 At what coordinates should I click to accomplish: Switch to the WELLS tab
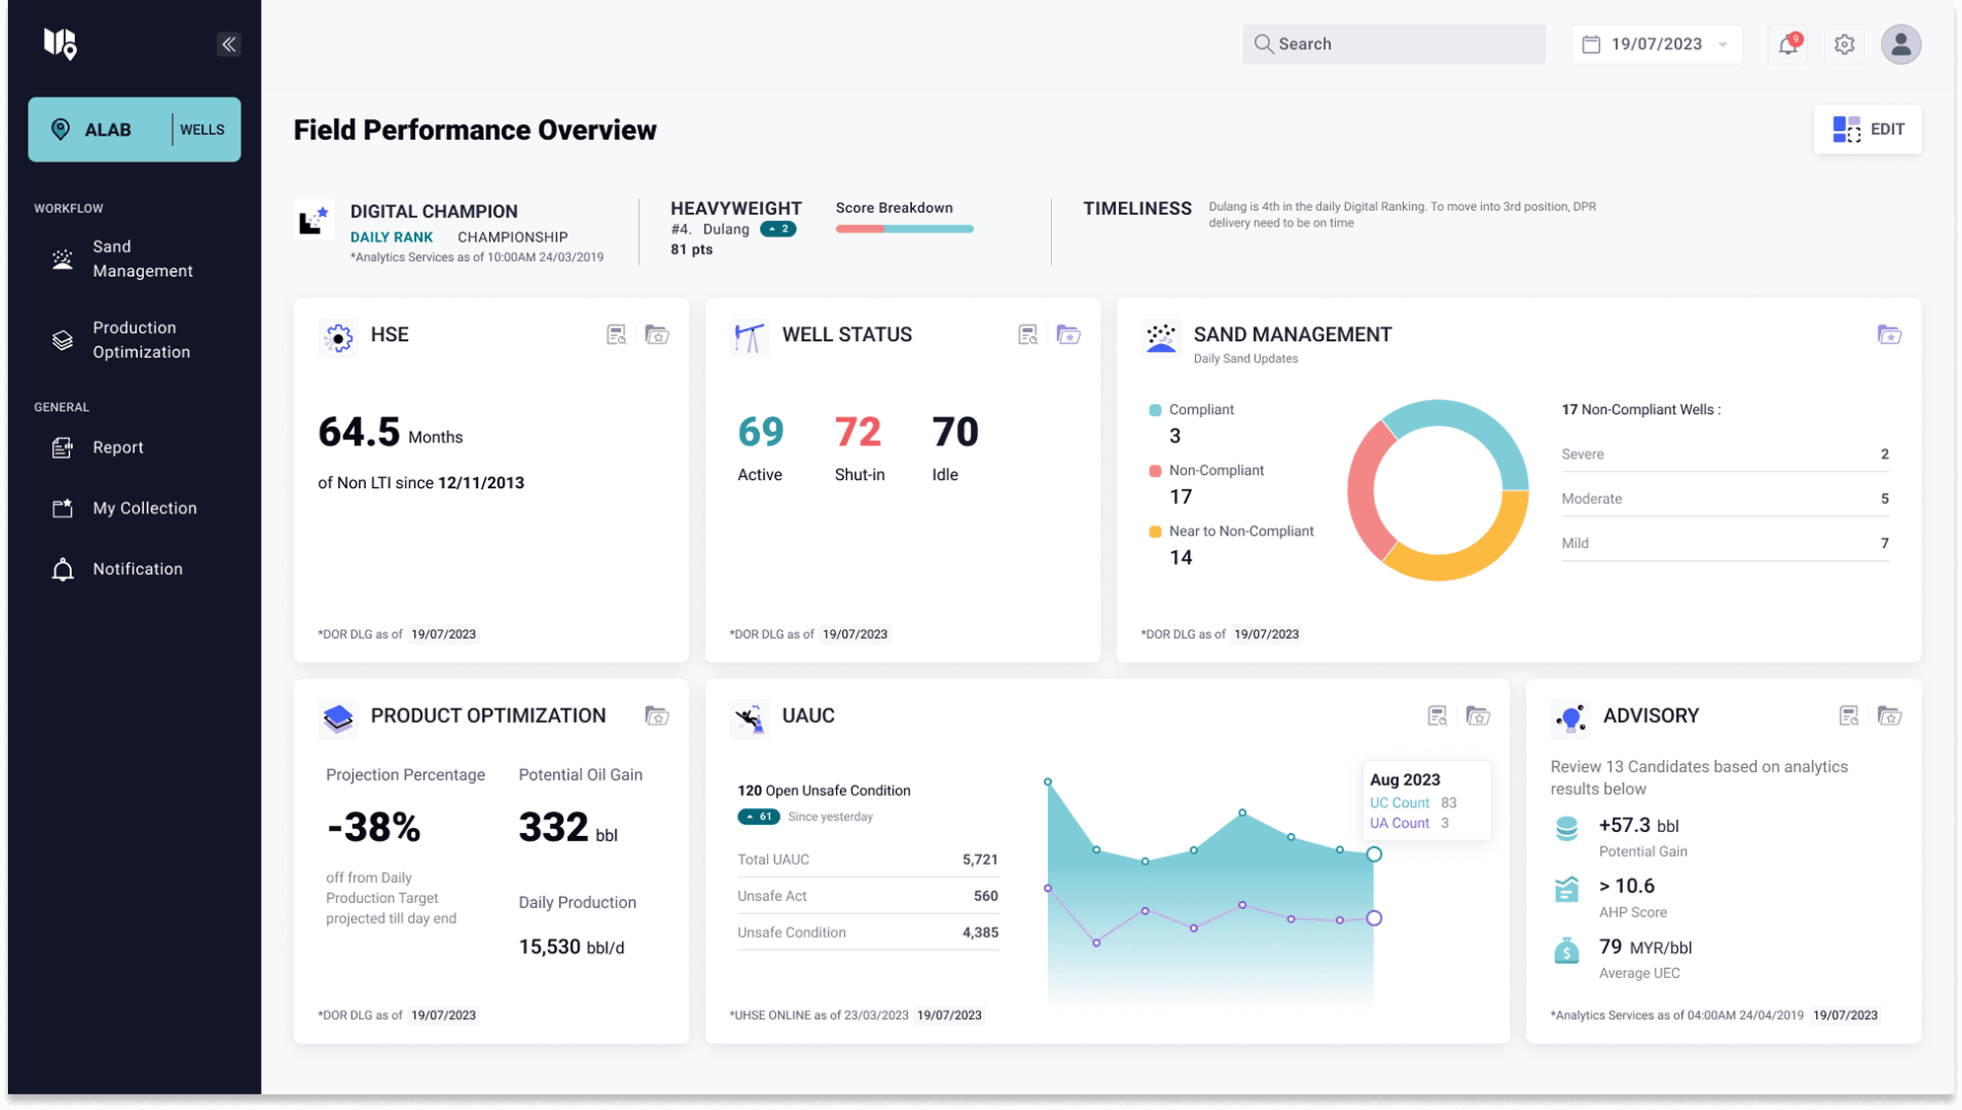(x=201, y=129)
